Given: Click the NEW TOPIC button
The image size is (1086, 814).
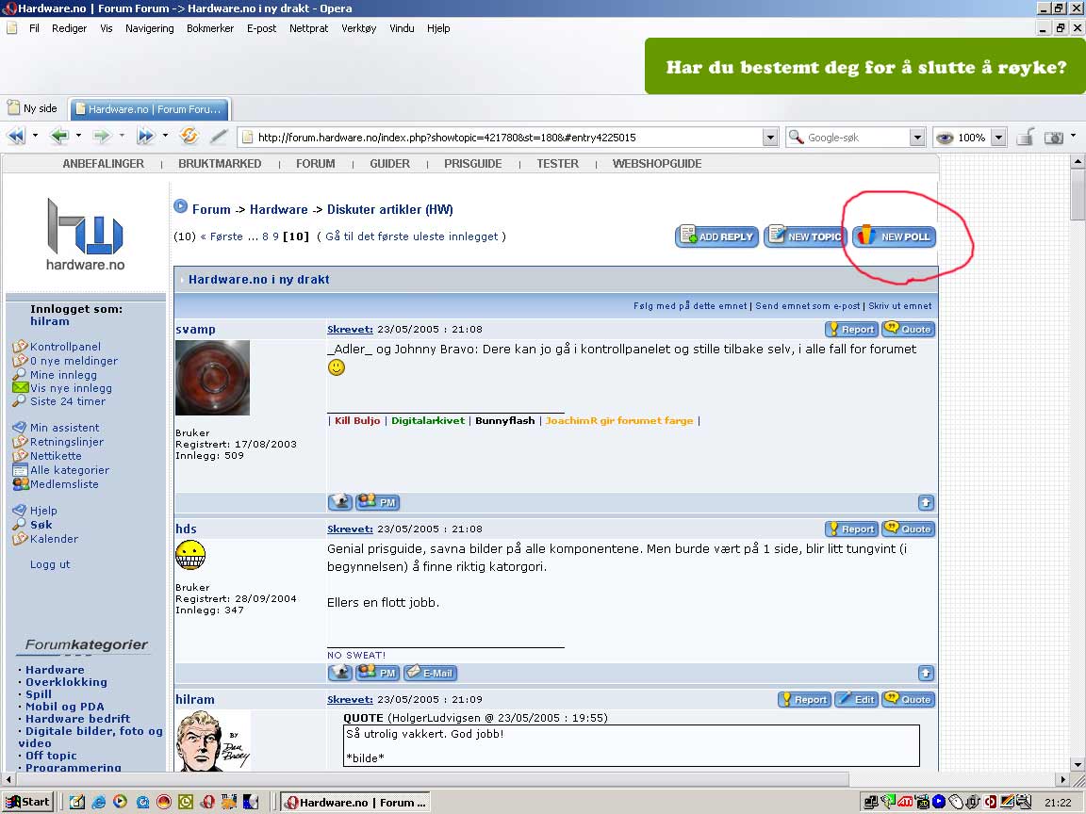Looking at the screenshot, I should [805, 236].
